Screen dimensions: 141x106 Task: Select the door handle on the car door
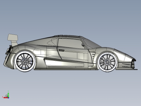point(61,50)
